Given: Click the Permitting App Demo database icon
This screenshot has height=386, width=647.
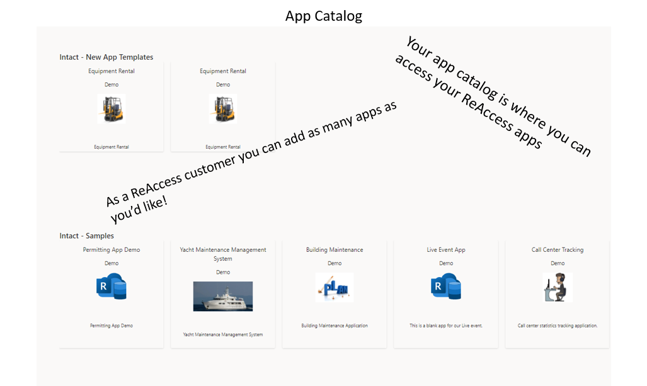Looking at the screenshot, I should tap(112, 287).
